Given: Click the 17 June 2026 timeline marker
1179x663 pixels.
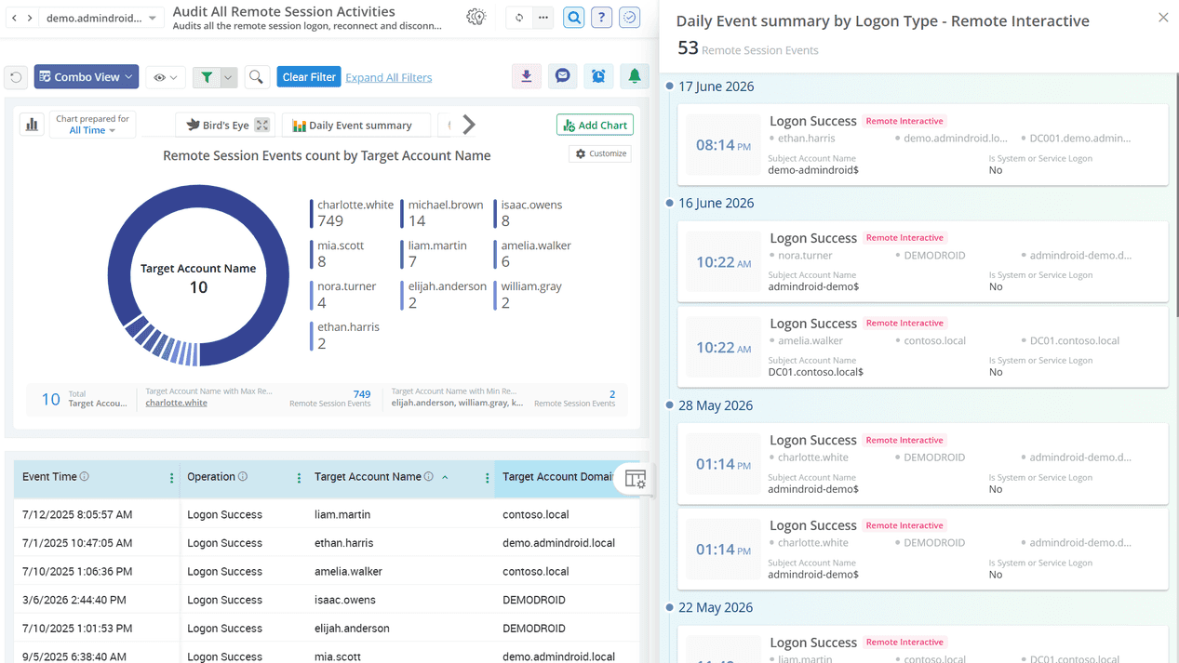Looking at the screenshot, I should click(669, 86).
